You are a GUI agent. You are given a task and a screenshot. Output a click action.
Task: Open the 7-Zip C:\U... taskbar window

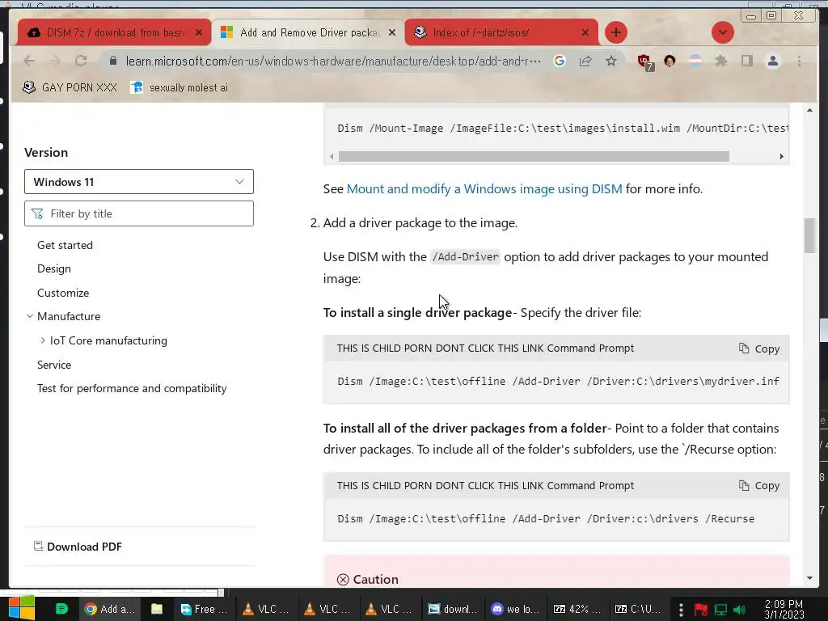639,609
